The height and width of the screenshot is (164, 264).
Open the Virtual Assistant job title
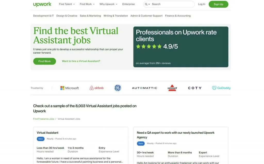click(47, 133)
